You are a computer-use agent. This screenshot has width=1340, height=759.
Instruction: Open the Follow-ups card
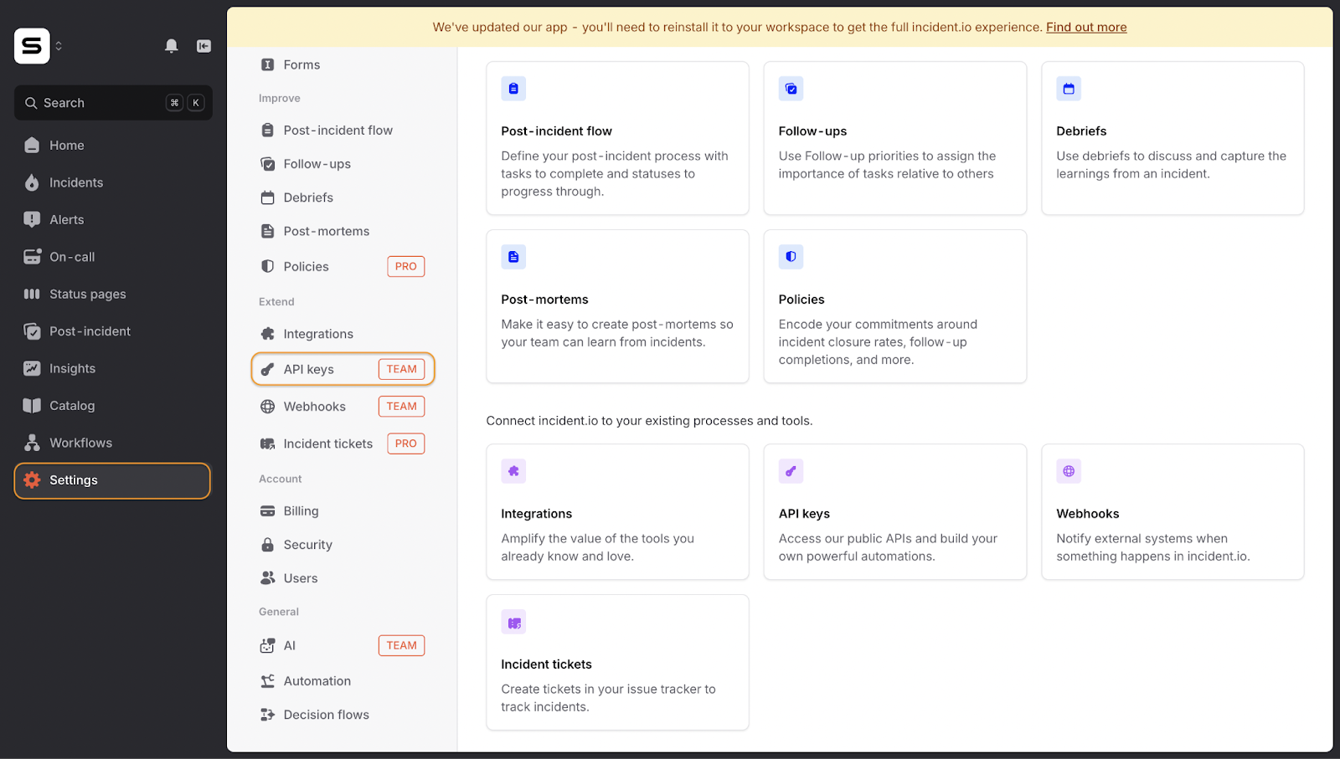pyautogui.click(x=895, y=138)
